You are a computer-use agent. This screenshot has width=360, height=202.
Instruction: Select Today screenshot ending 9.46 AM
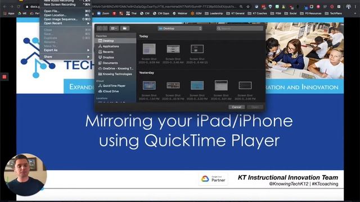click(x=173, y=53)
